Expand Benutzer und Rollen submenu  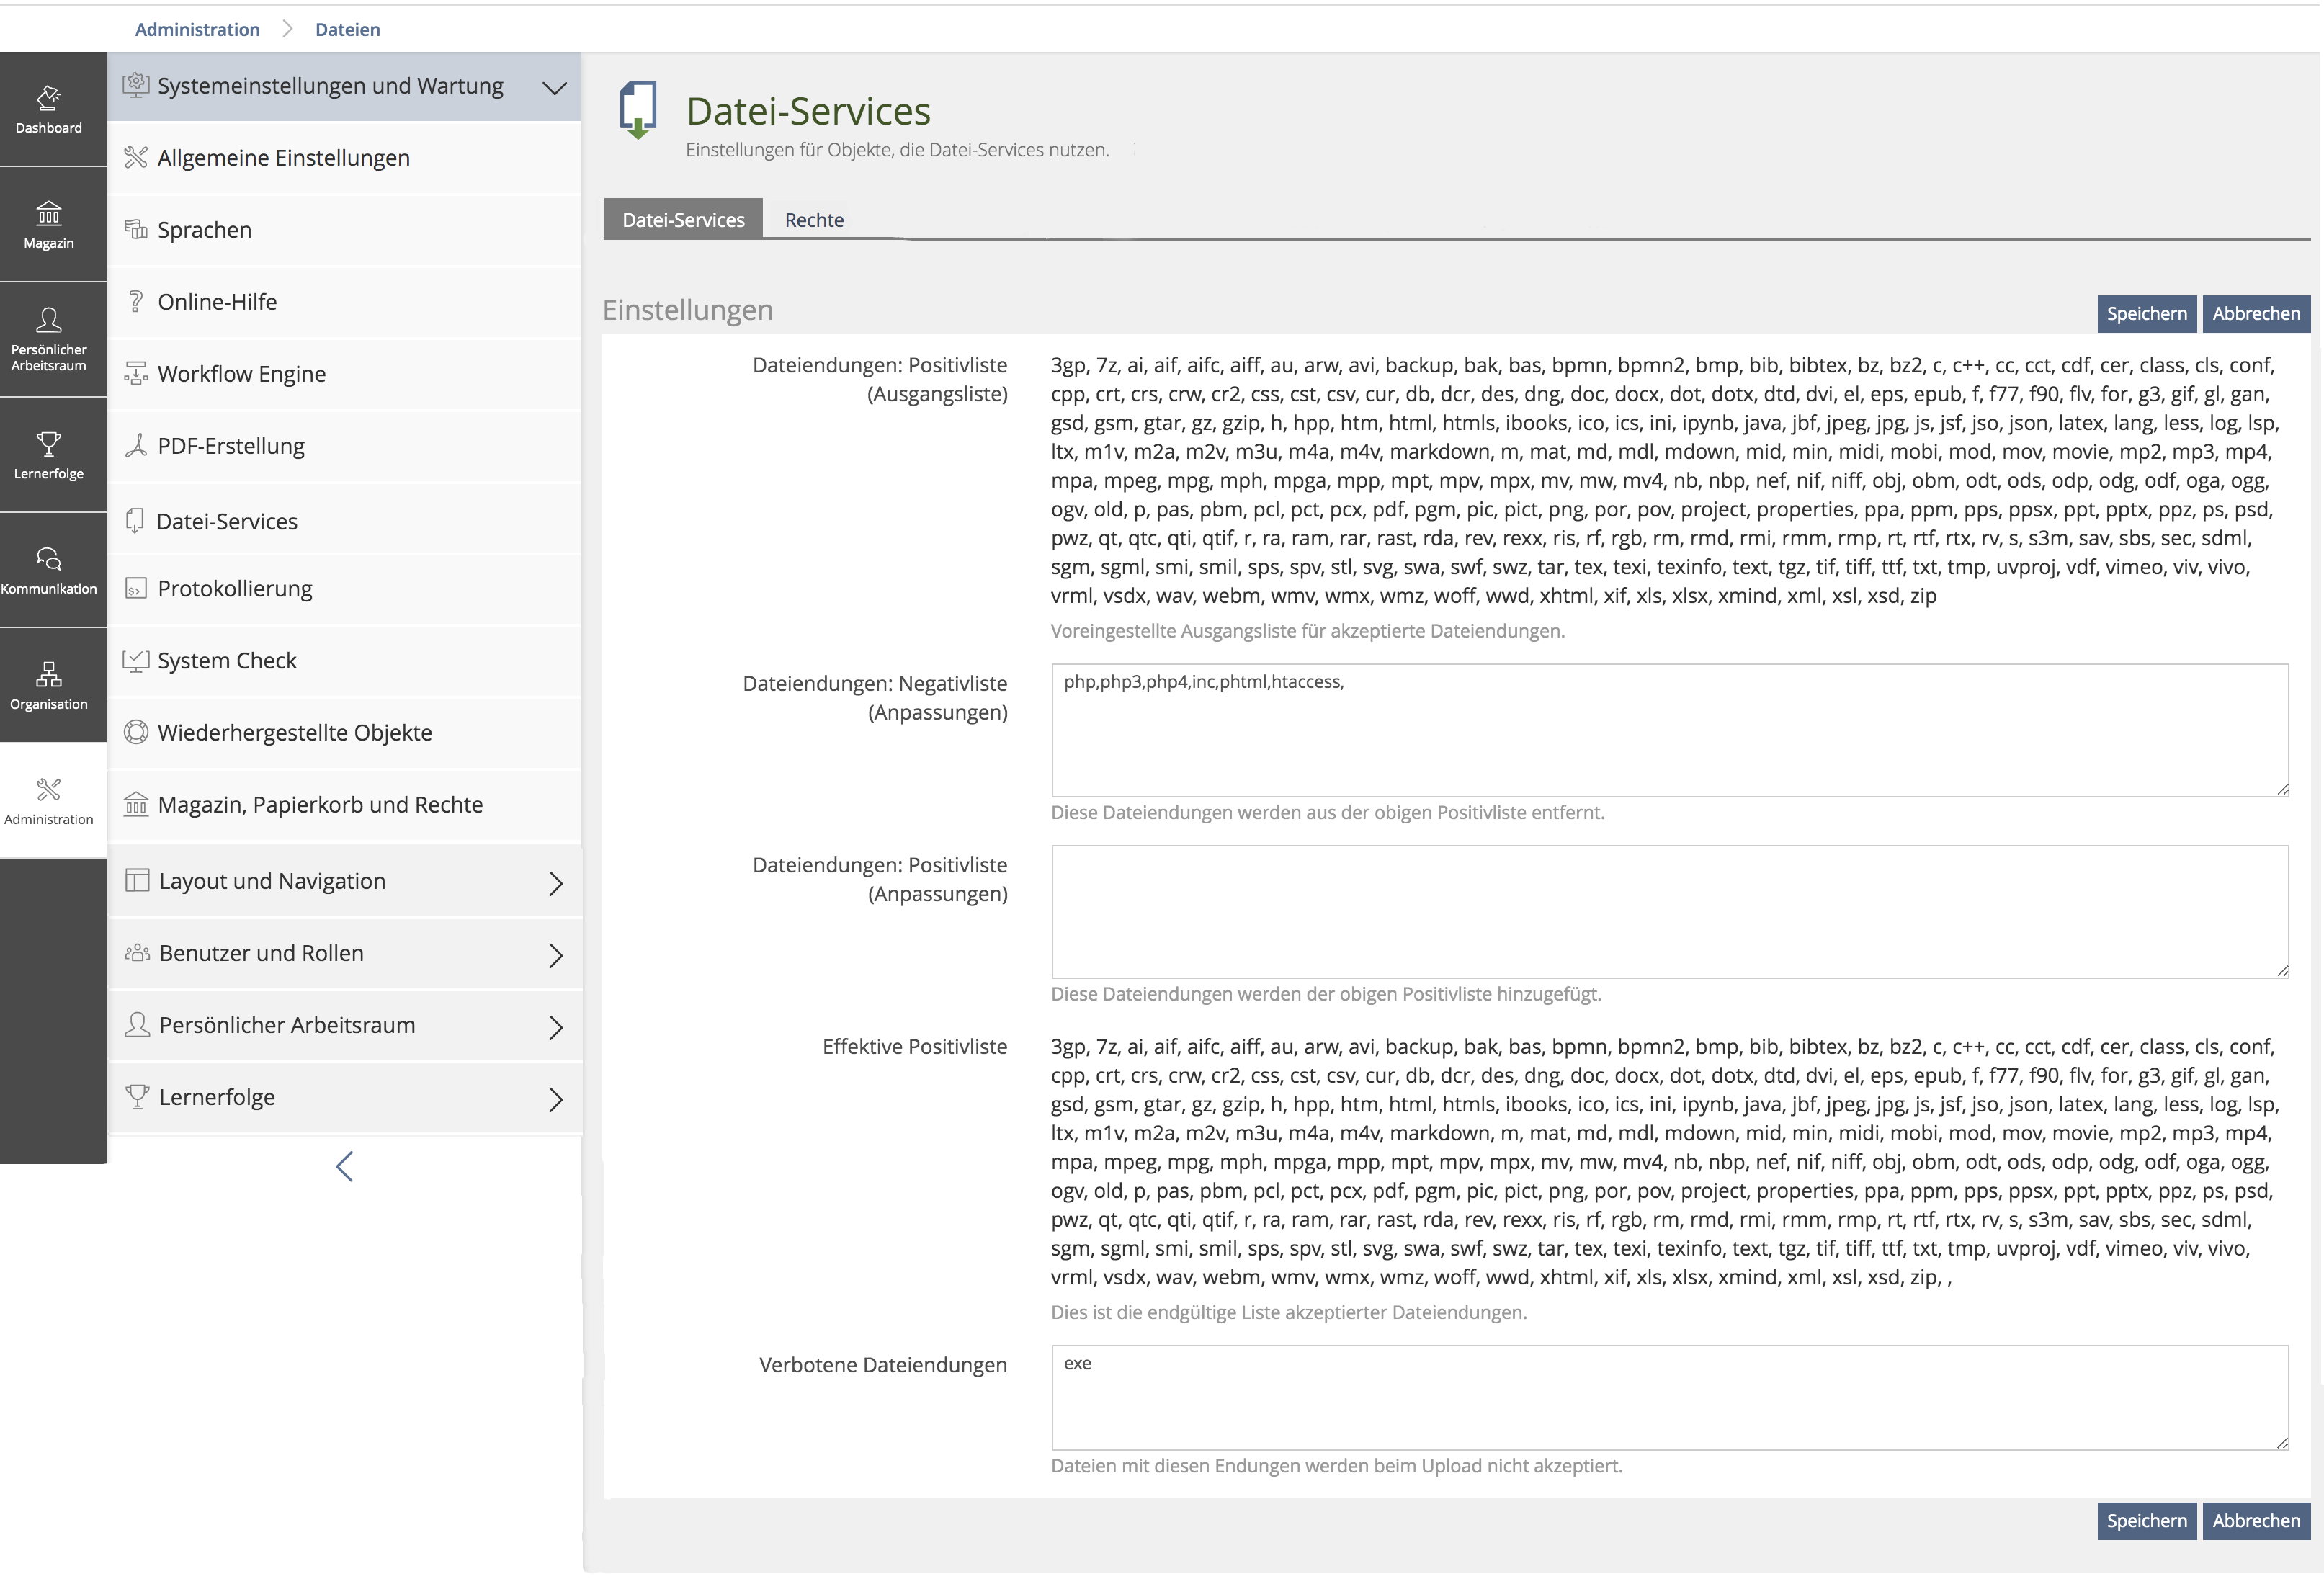555,955
